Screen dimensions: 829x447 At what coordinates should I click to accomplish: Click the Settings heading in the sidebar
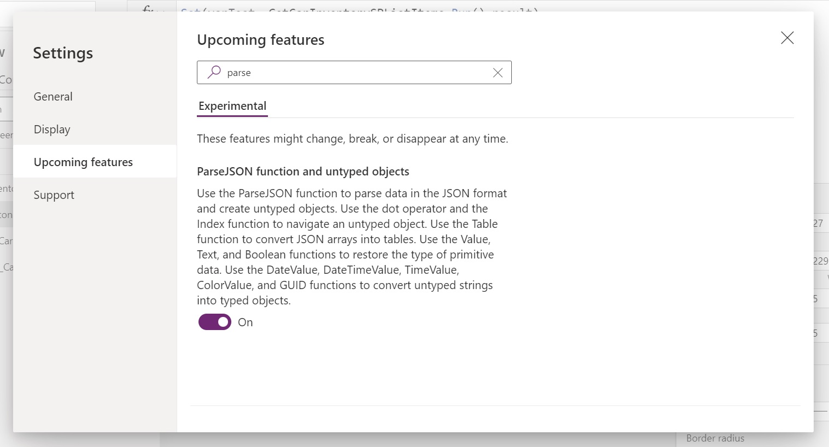tap(63, 53)
